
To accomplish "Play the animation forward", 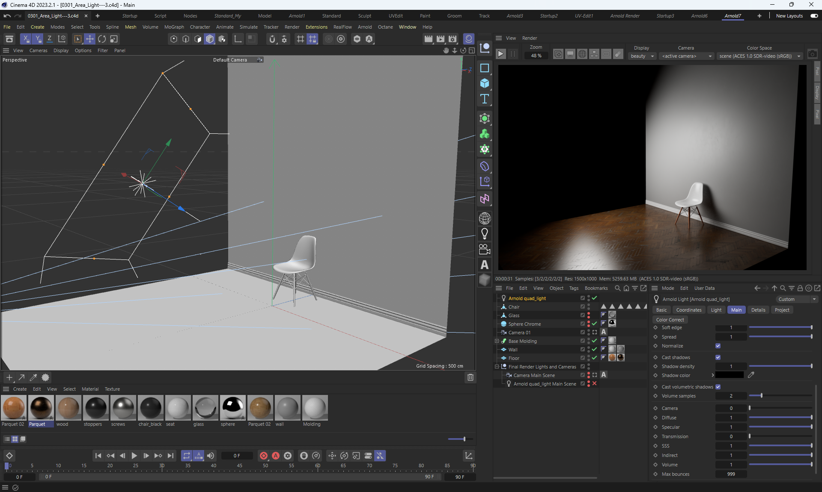I will pos(134,456).
